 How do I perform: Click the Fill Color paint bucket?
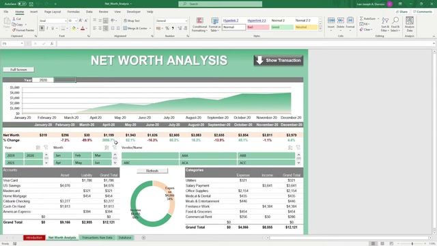coord(74,29)
